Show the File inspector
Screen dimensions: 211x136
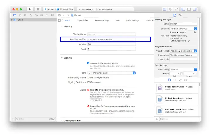[x=175, y=15]
